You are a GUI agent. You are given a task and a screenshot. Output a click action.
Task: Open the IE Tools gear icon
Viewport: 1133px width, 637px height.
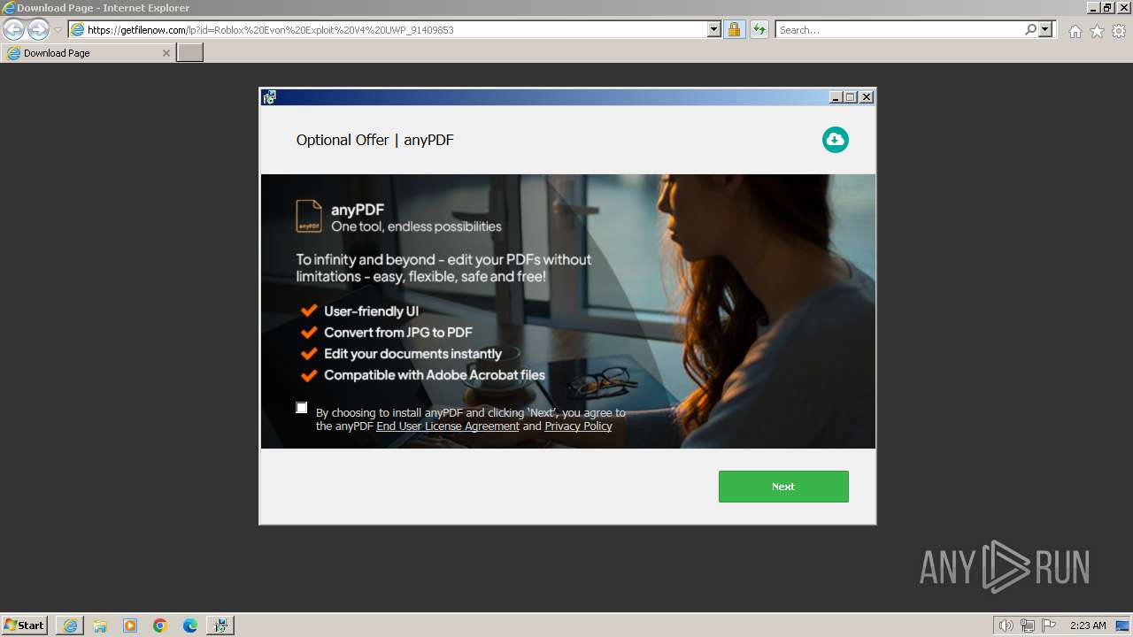point(1119,31)
